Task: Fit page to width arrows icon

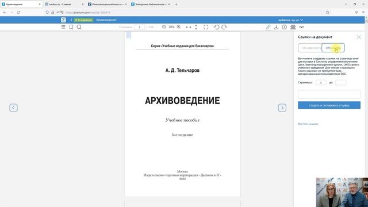Action: (189, 27)
